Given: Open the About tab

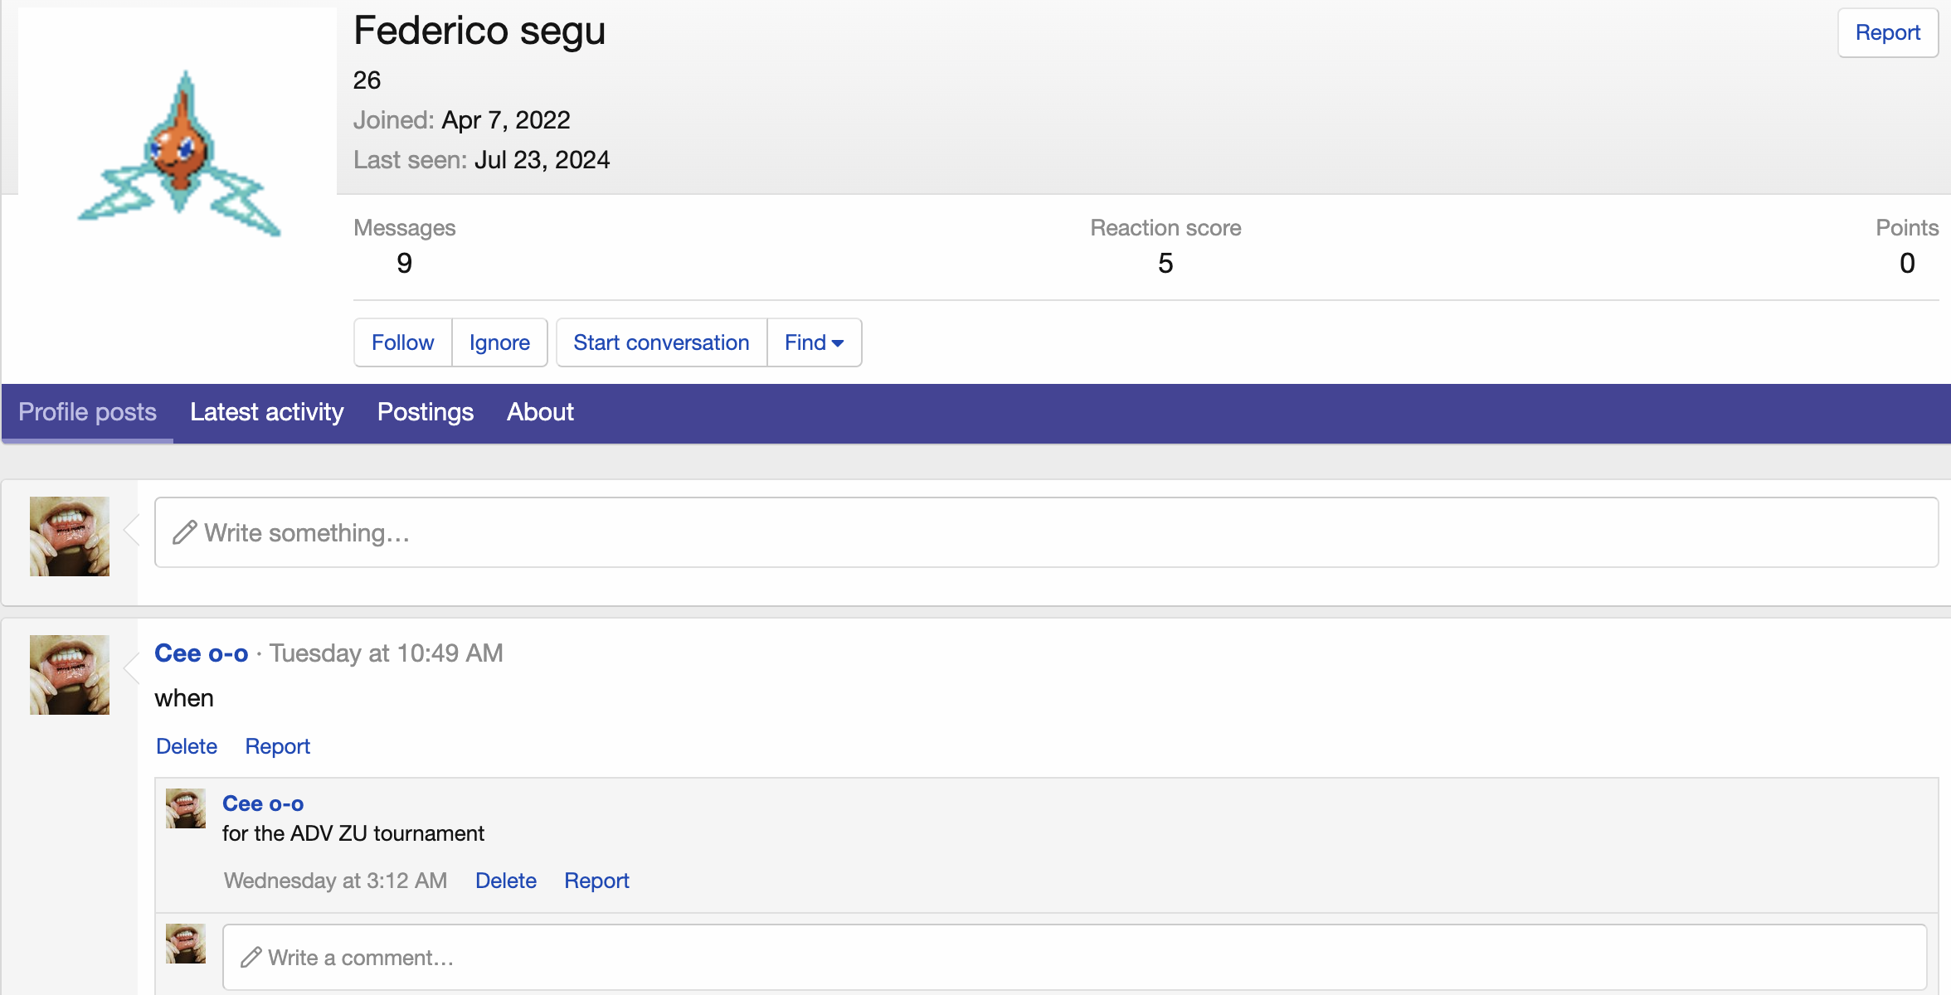Looking at the screenshot, I should pyautogui.click(x=540, y=412).
